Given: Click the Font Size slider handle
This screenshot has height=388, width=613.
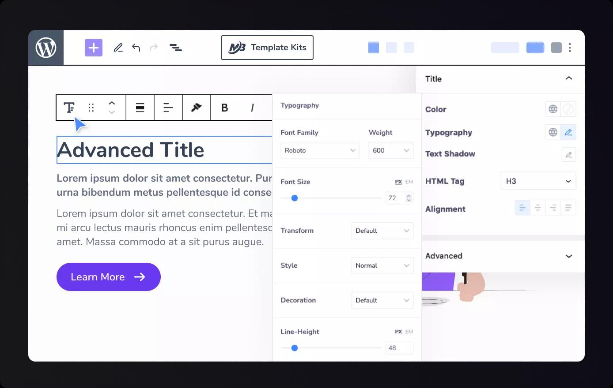Looking at the screenshot, I should [x=295, y=198].
